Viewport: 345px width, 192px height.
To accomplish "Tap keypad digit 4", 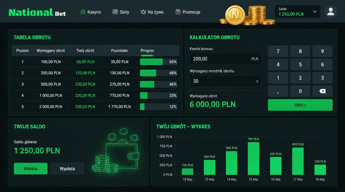I will 278,64.
